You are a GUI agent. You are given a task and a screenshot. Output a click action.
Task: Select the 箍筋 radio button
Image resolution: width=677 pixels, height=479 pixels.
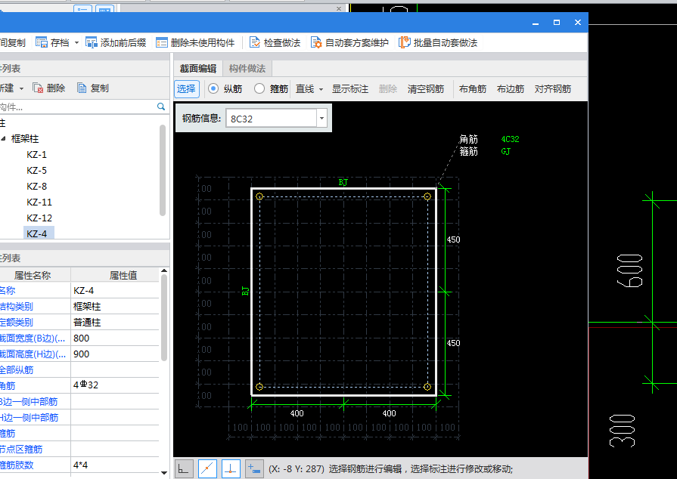point(259,88)
